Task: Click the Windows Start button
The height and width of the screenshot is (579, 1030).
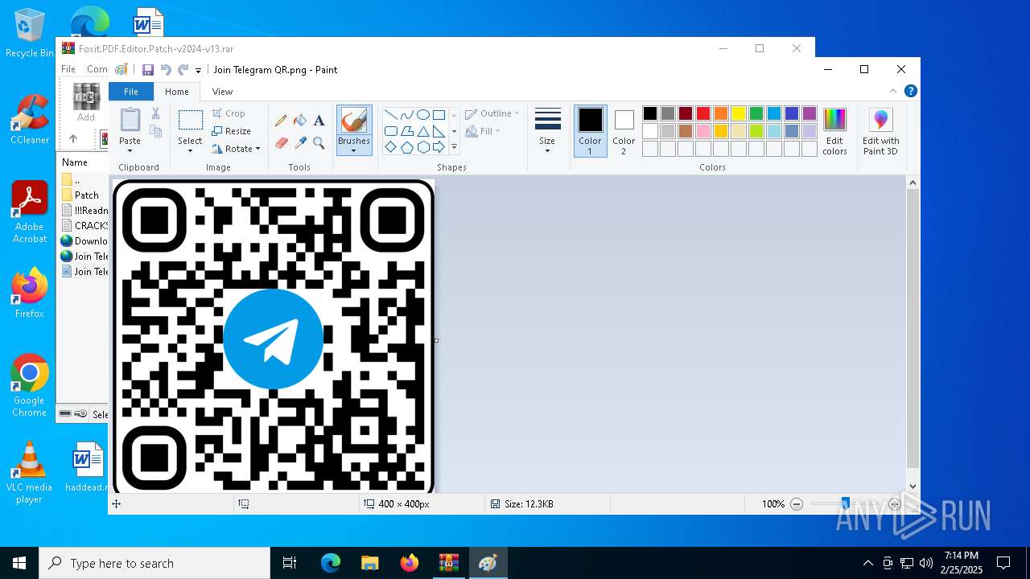Action: click(19, 563)
